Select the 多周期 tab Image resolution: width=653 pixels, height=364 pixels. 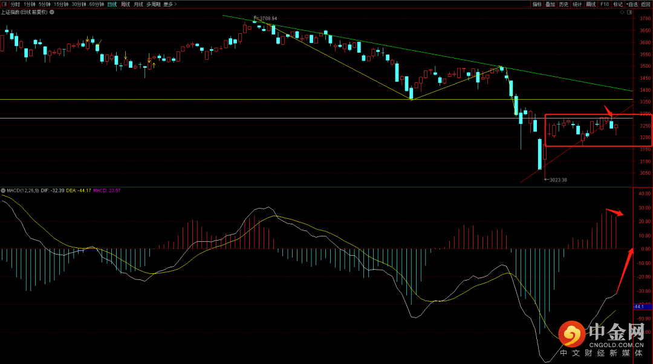(153, 4)
